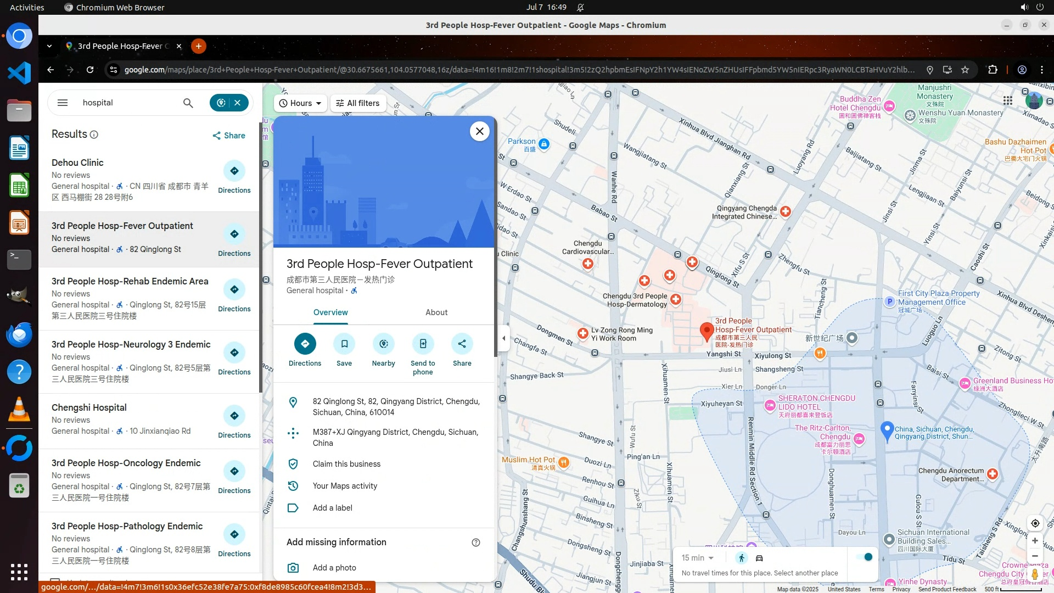The image size is (1054, 593).
Task: Select driving car travel mode icon
Action: [760, 558]
